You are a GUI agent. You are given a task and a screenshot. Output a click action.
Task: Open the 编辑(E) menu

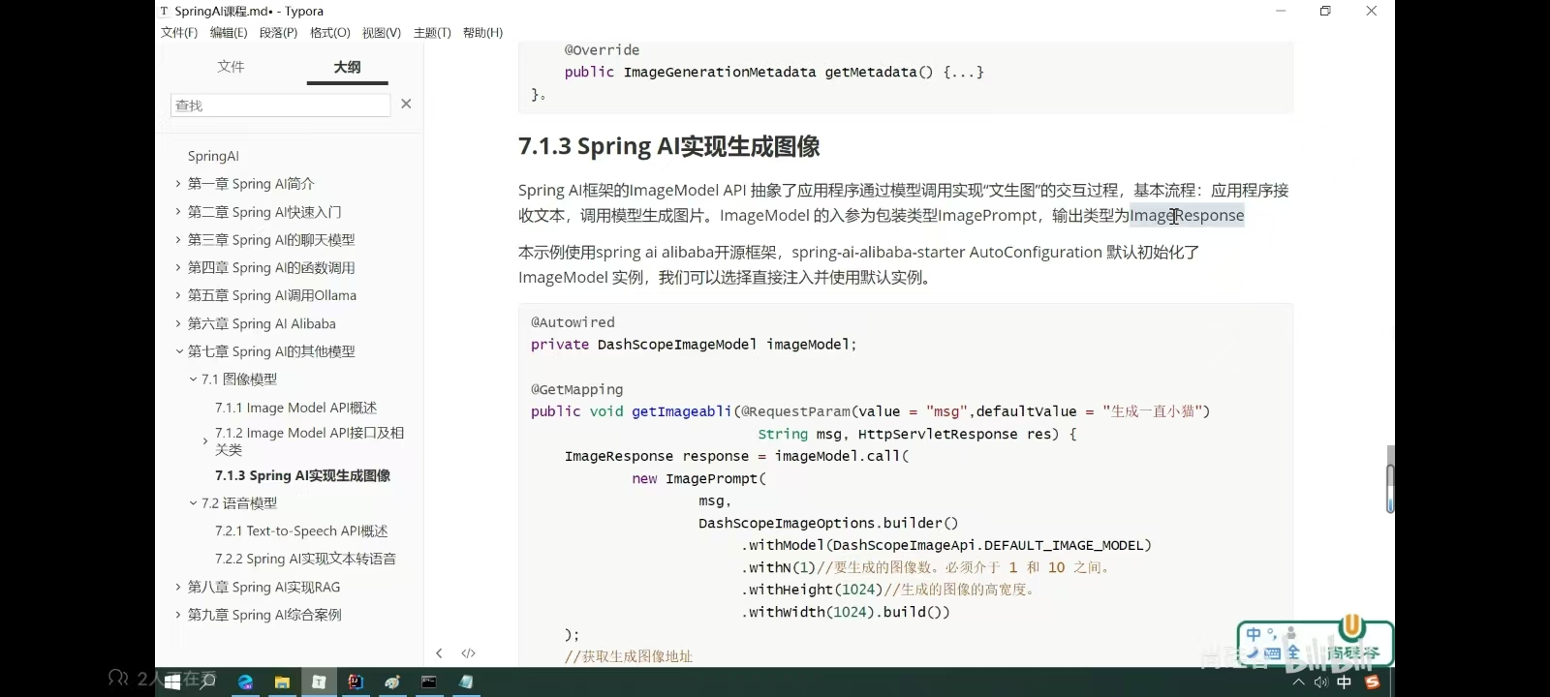pyautogui.click(x=229, y=33)
